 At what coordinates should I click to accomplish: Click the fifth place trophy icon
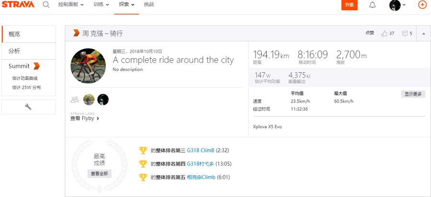143,177
